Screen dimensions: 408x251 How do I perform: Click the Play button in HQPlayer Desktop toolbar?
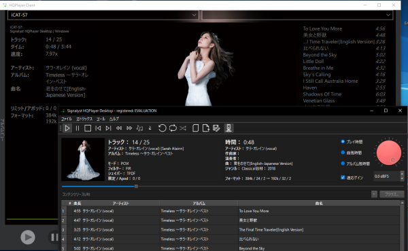click(67, 128)
